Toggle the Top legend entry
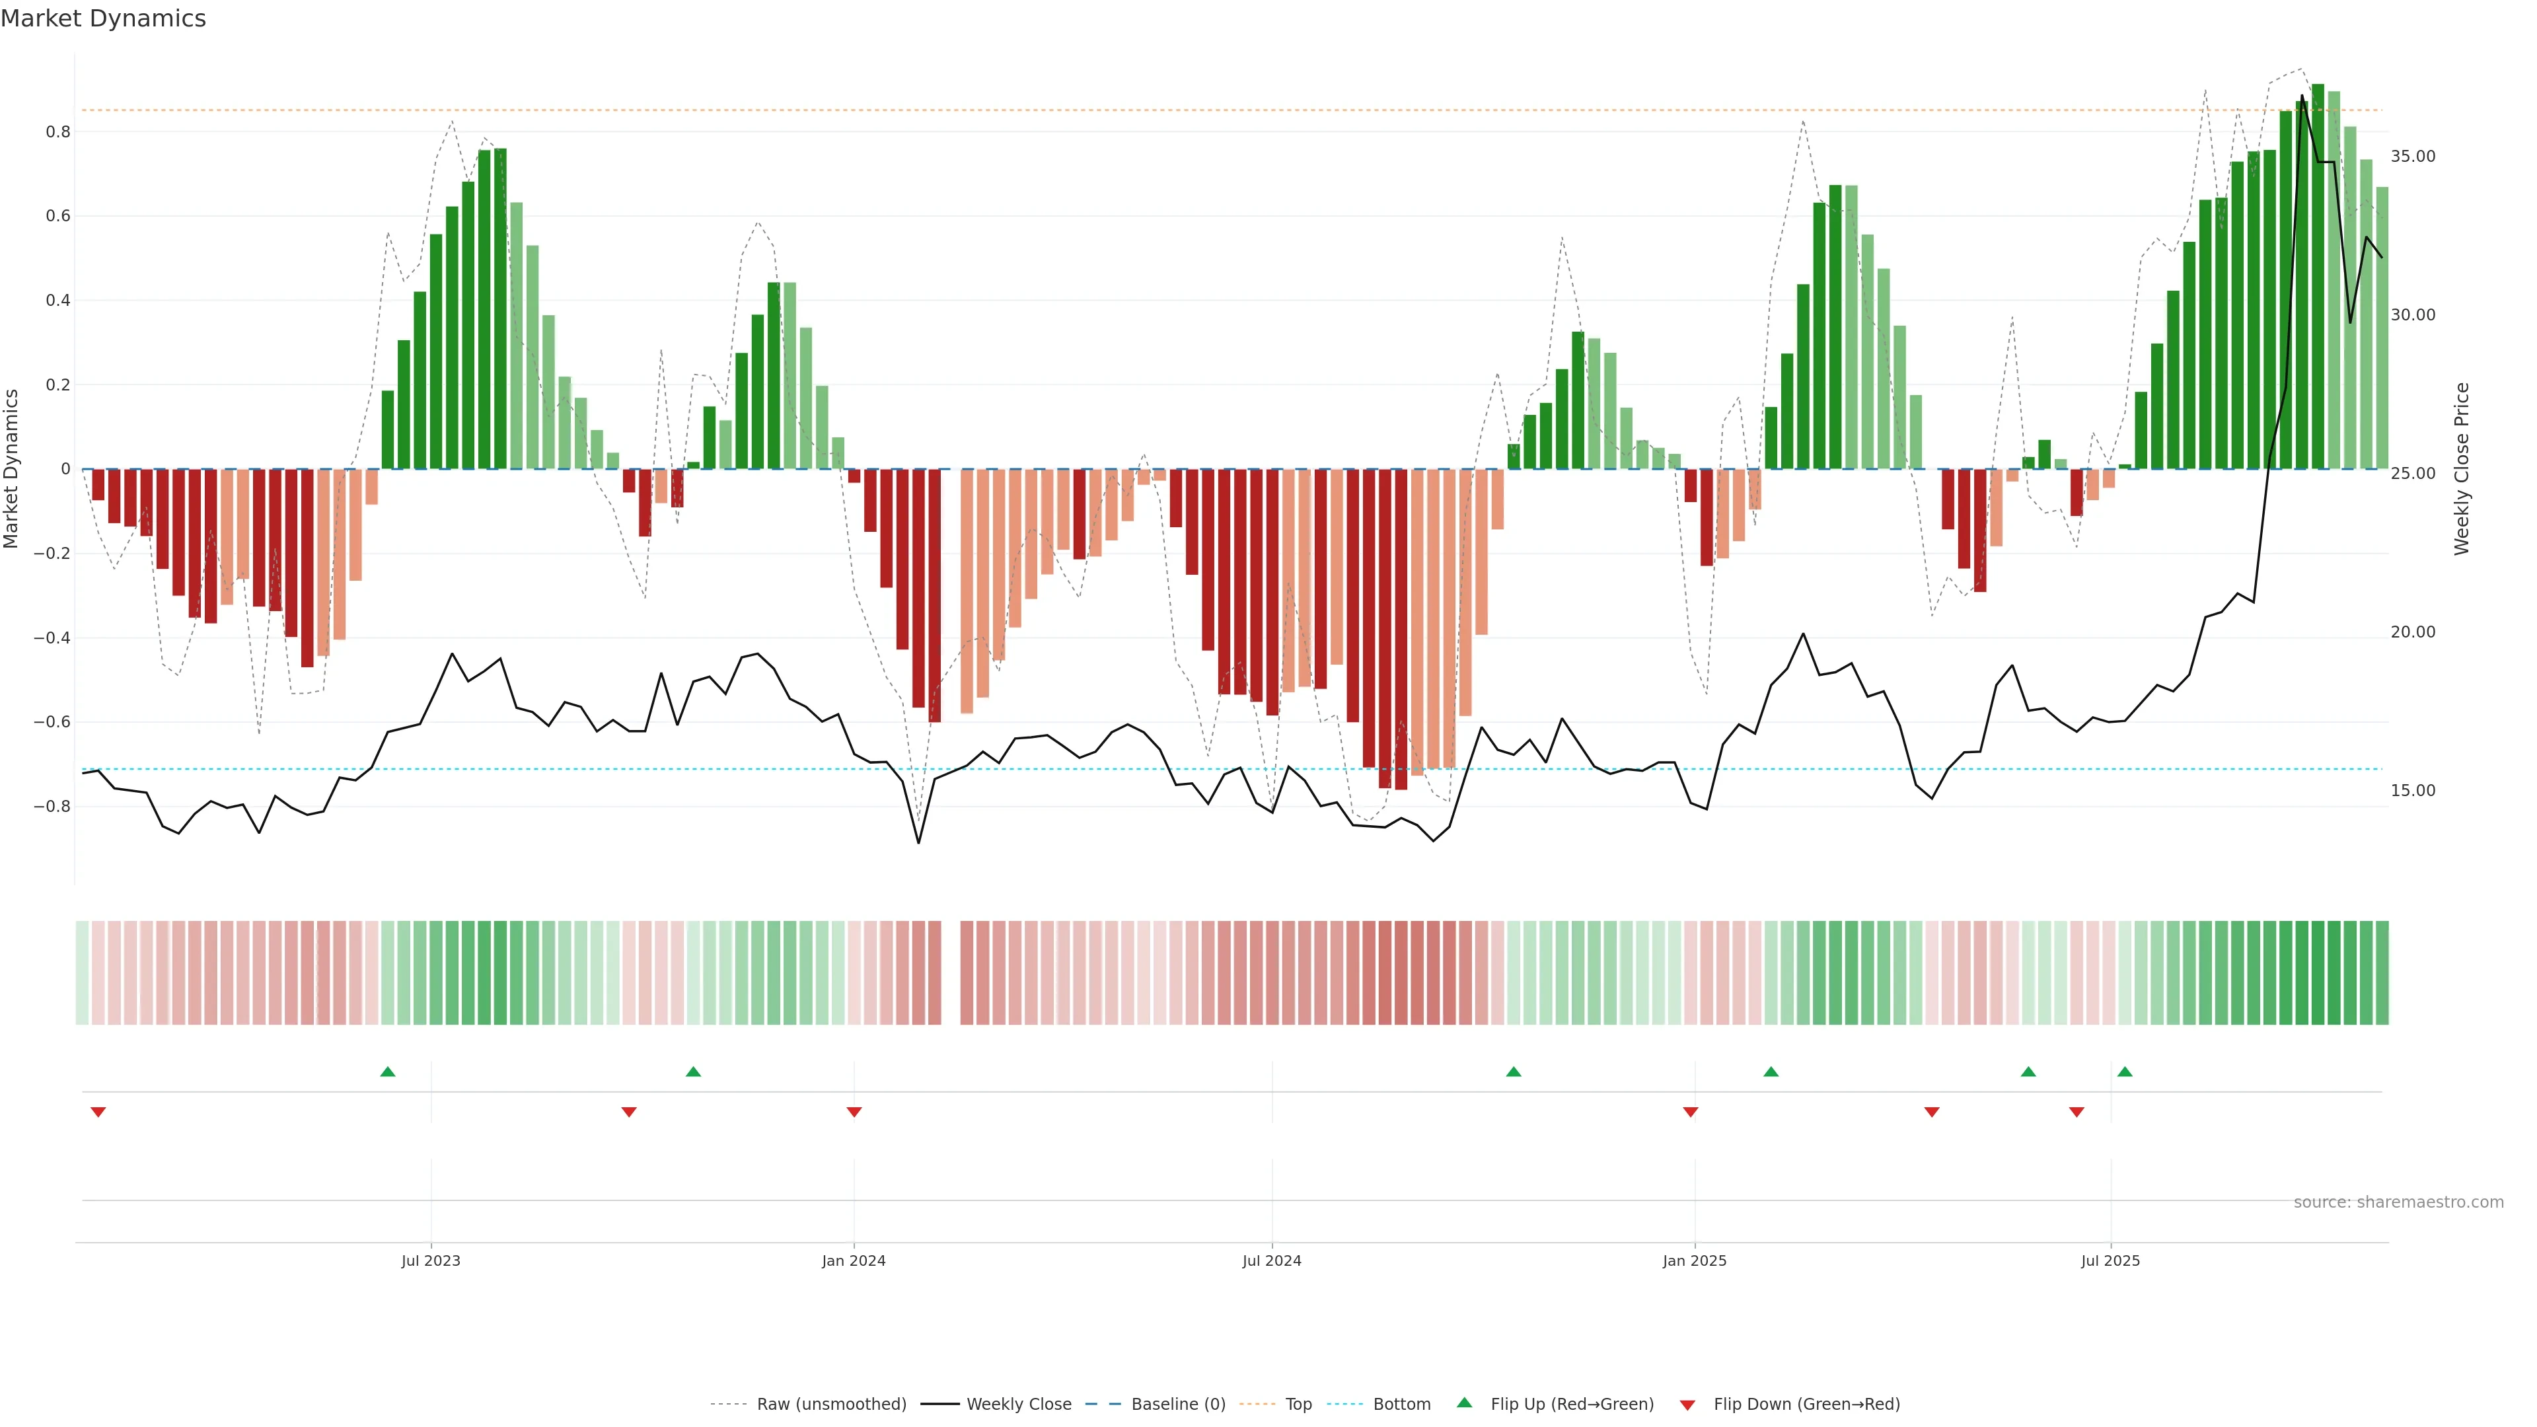Image resolution: width=2537 pixels, height=1427 pixels. click(1298, 1405)
